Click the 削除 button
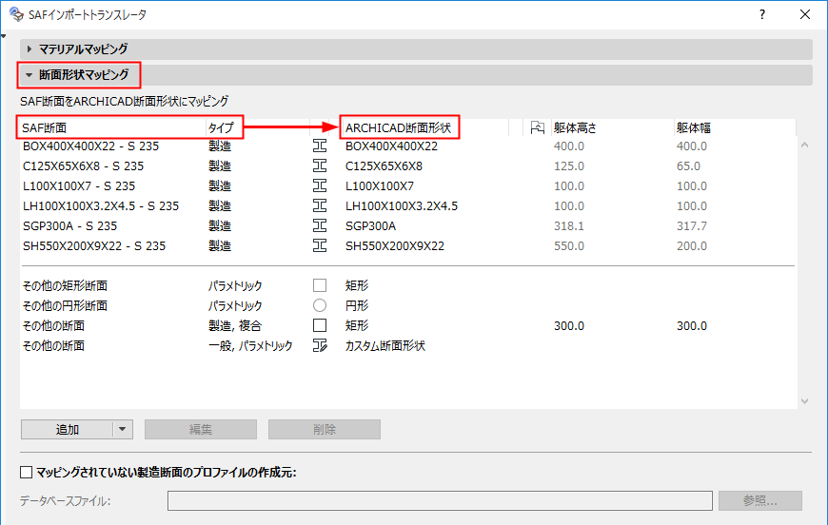 [x=325, y=429]
